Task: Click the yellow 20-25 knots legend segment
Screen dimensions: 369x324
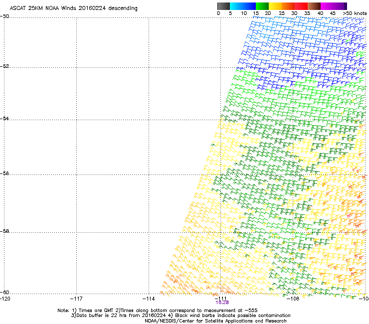Action: (x=275, y=6)
